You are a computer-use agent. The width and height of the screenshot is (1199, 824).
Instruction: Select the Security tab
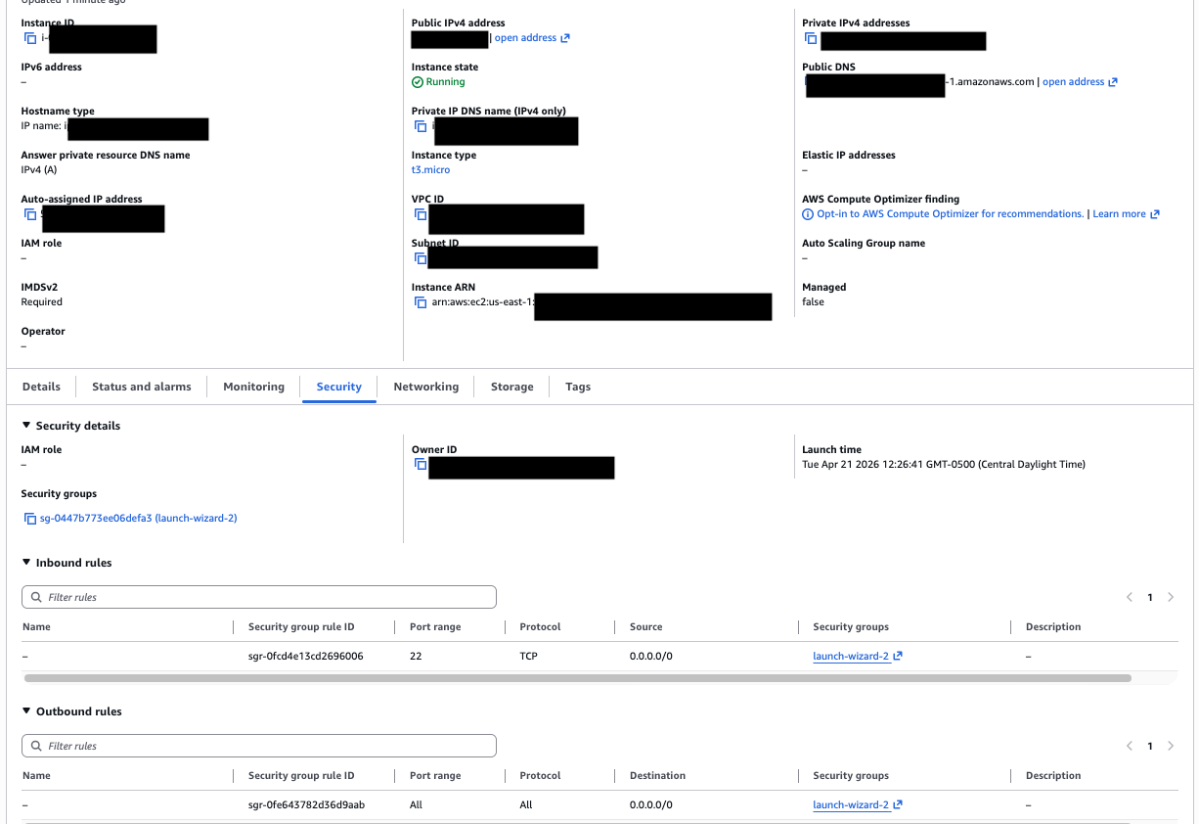pyautogui.click(x=339, y=387)
